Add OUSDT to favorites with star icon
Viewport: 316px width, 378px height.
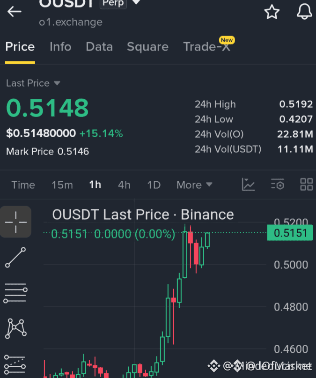coord(272,12)
